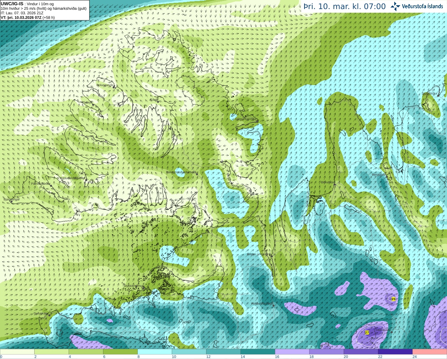Pick the 18–20 m/s purple legend swatch

coord(327,352)
